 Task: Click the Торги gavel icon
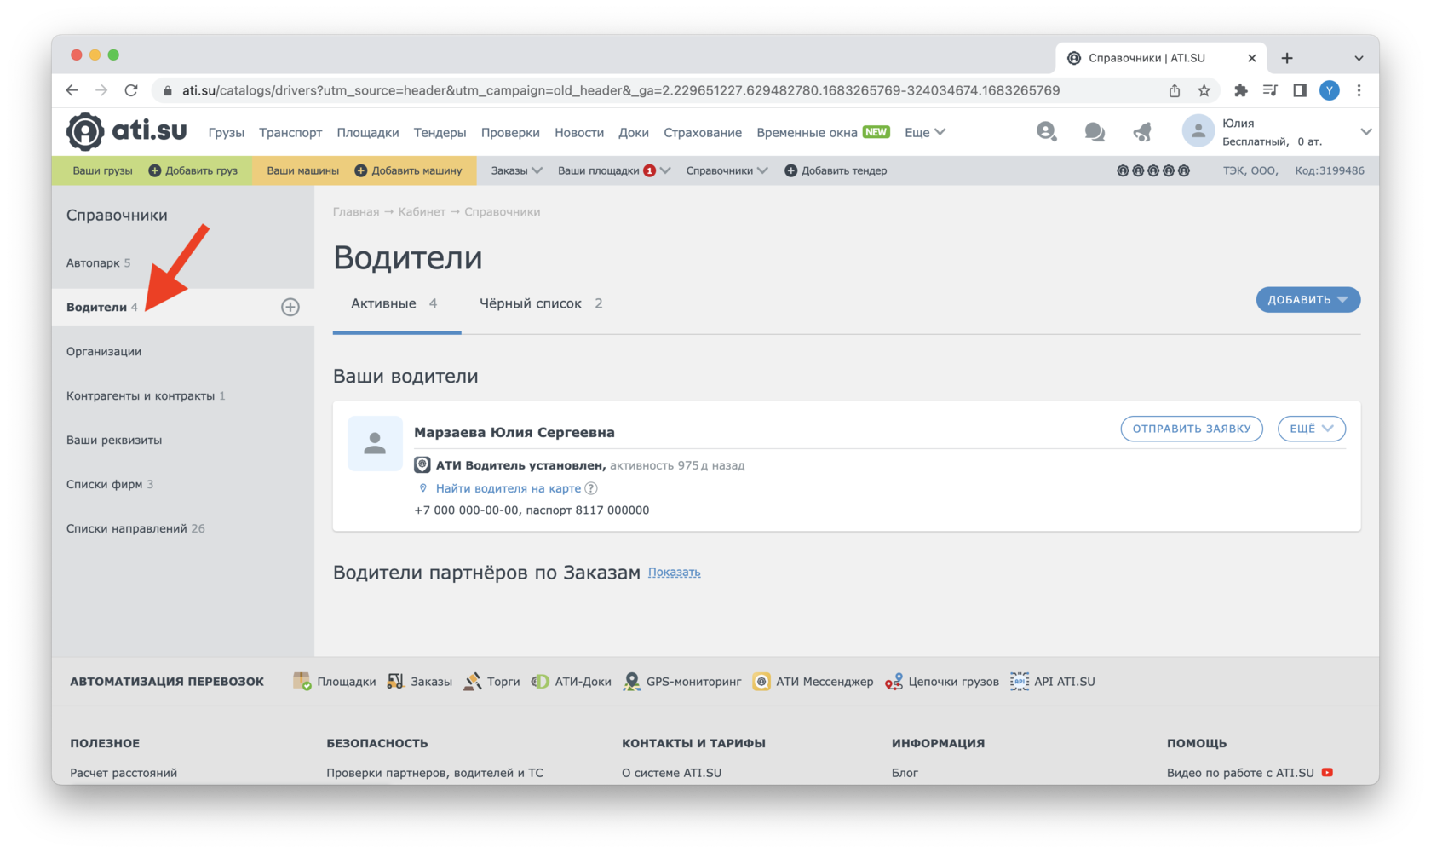472,682
